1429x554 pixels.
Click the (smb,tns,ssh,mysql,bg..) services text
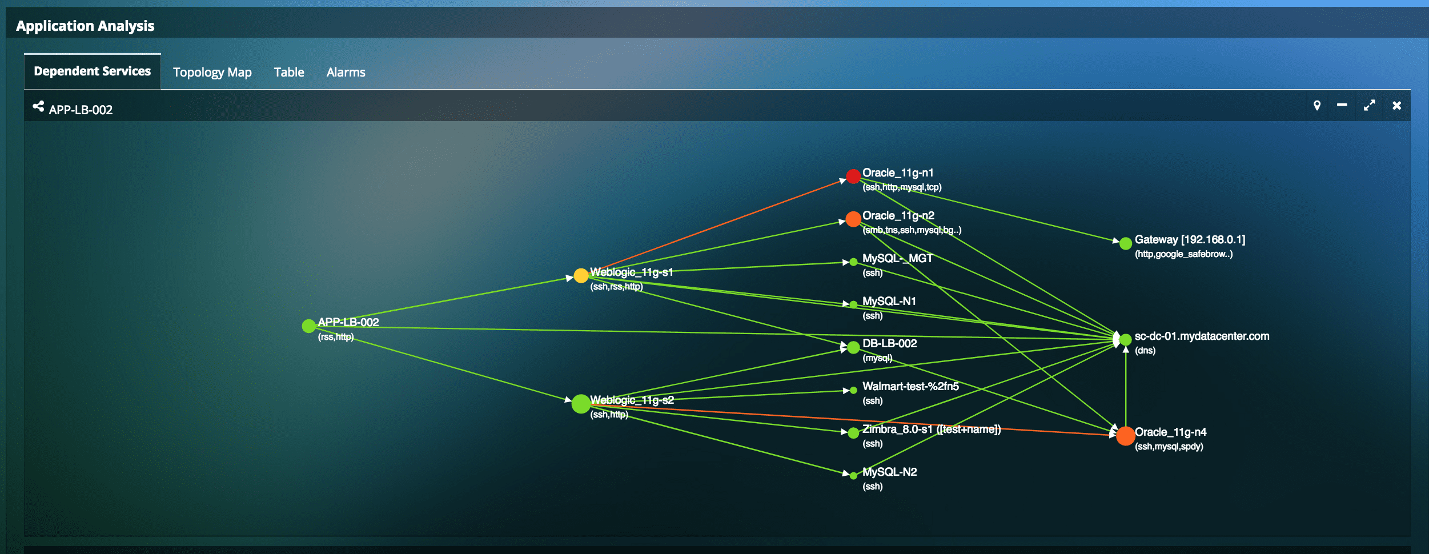click(912, 230)
